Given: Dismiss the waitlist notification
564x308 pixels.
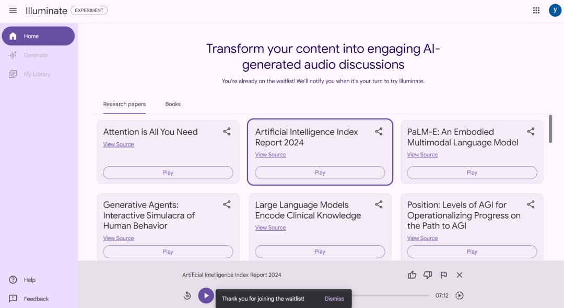Looking at the screenshot, I should pos(334,299).
